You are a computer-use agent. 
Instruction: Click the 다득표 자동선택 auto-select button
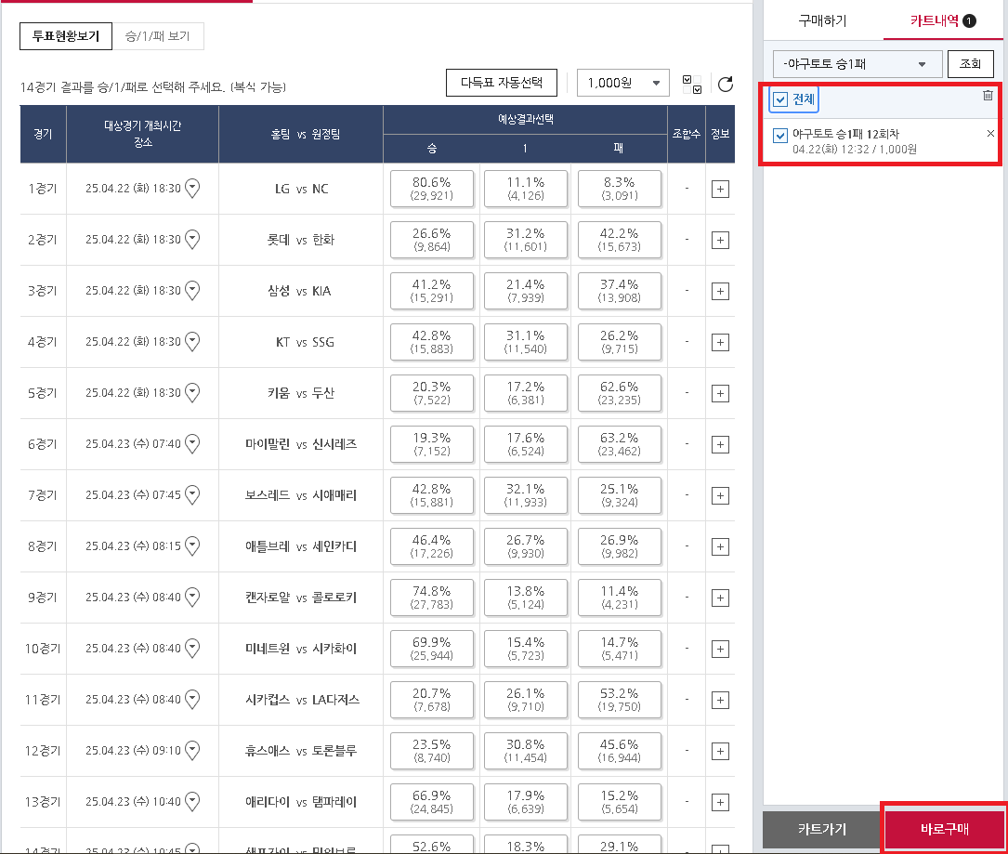(x=501, y=83)
